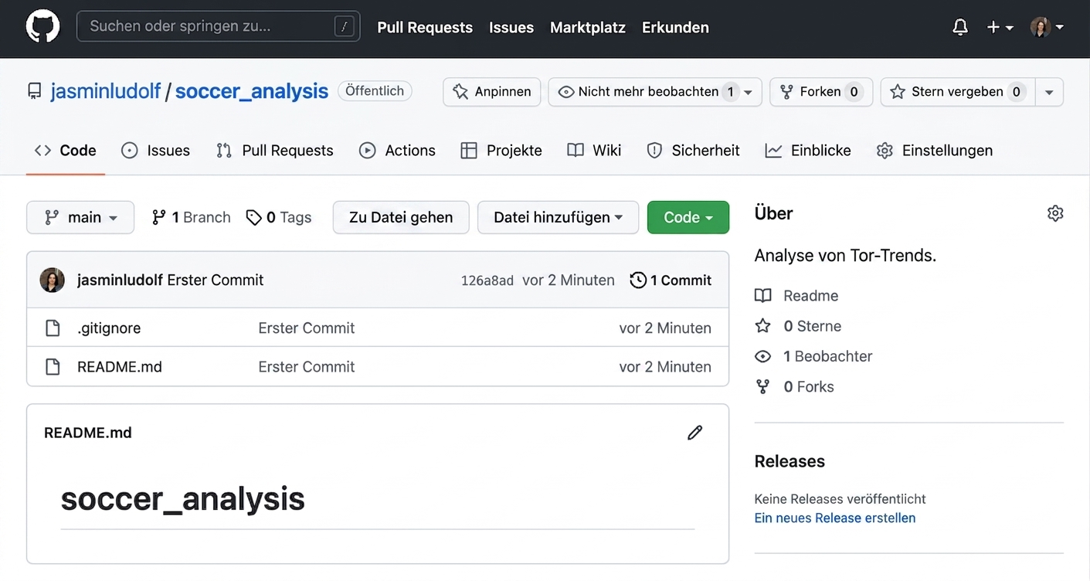Viewport: 1090px width, 581px height.
Task: Open the Releases heading link
Action: click(789, 461)
